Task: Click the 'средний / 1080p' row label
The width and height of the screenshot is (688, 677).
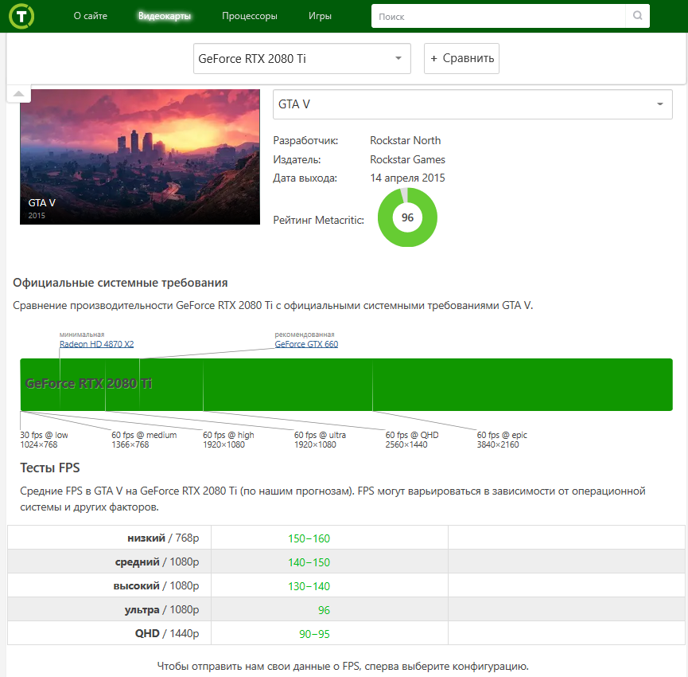Action: pyautogui.click(x=157, y=562)
